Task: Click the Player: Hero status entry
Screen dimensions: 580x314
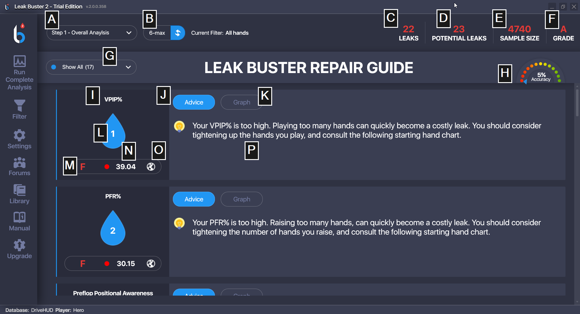Action: click(70, 310)
